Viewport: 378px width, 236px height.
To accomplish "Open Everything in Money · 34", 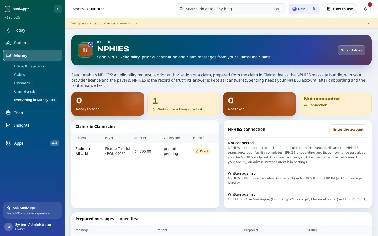I will click(x=34, y=100).
